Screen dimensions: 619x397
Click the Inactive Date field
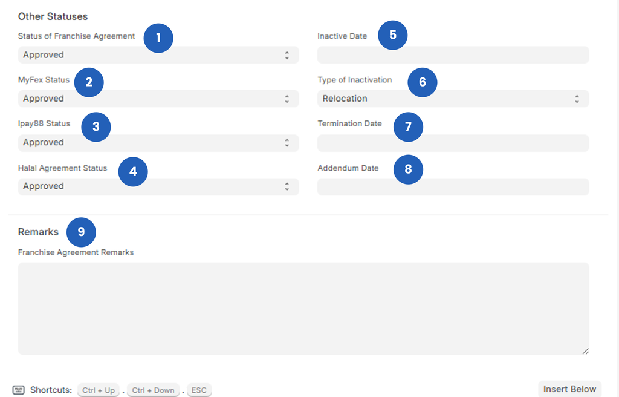pos(453,55)
